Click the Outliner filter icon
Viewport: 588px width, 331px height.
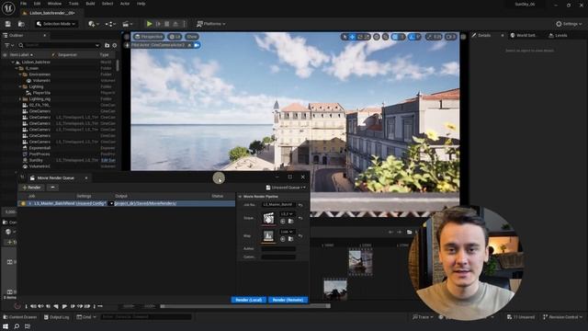(8, 45)
